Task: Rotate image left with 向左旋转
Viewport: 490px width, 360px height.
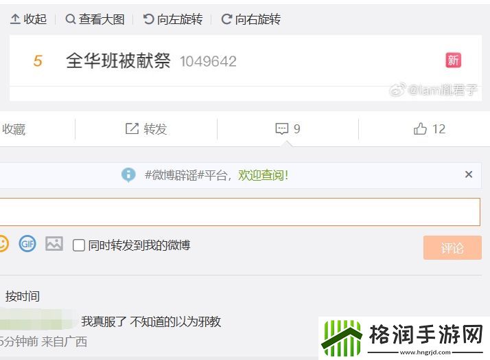Action: pyautogui.click(x=173, y=19)
